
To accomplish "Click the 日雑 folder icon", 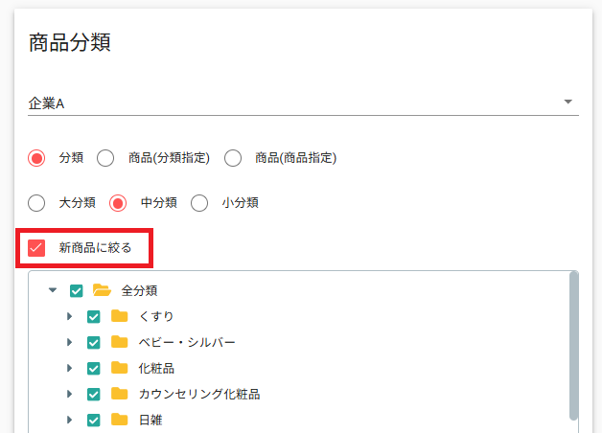I will (x=120, y=420).
